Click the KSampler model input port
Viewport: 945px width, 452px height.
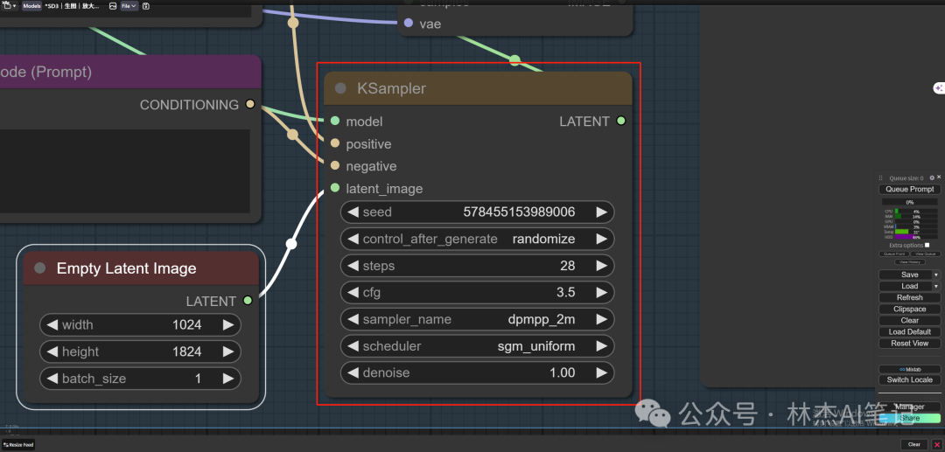[335, 121]
